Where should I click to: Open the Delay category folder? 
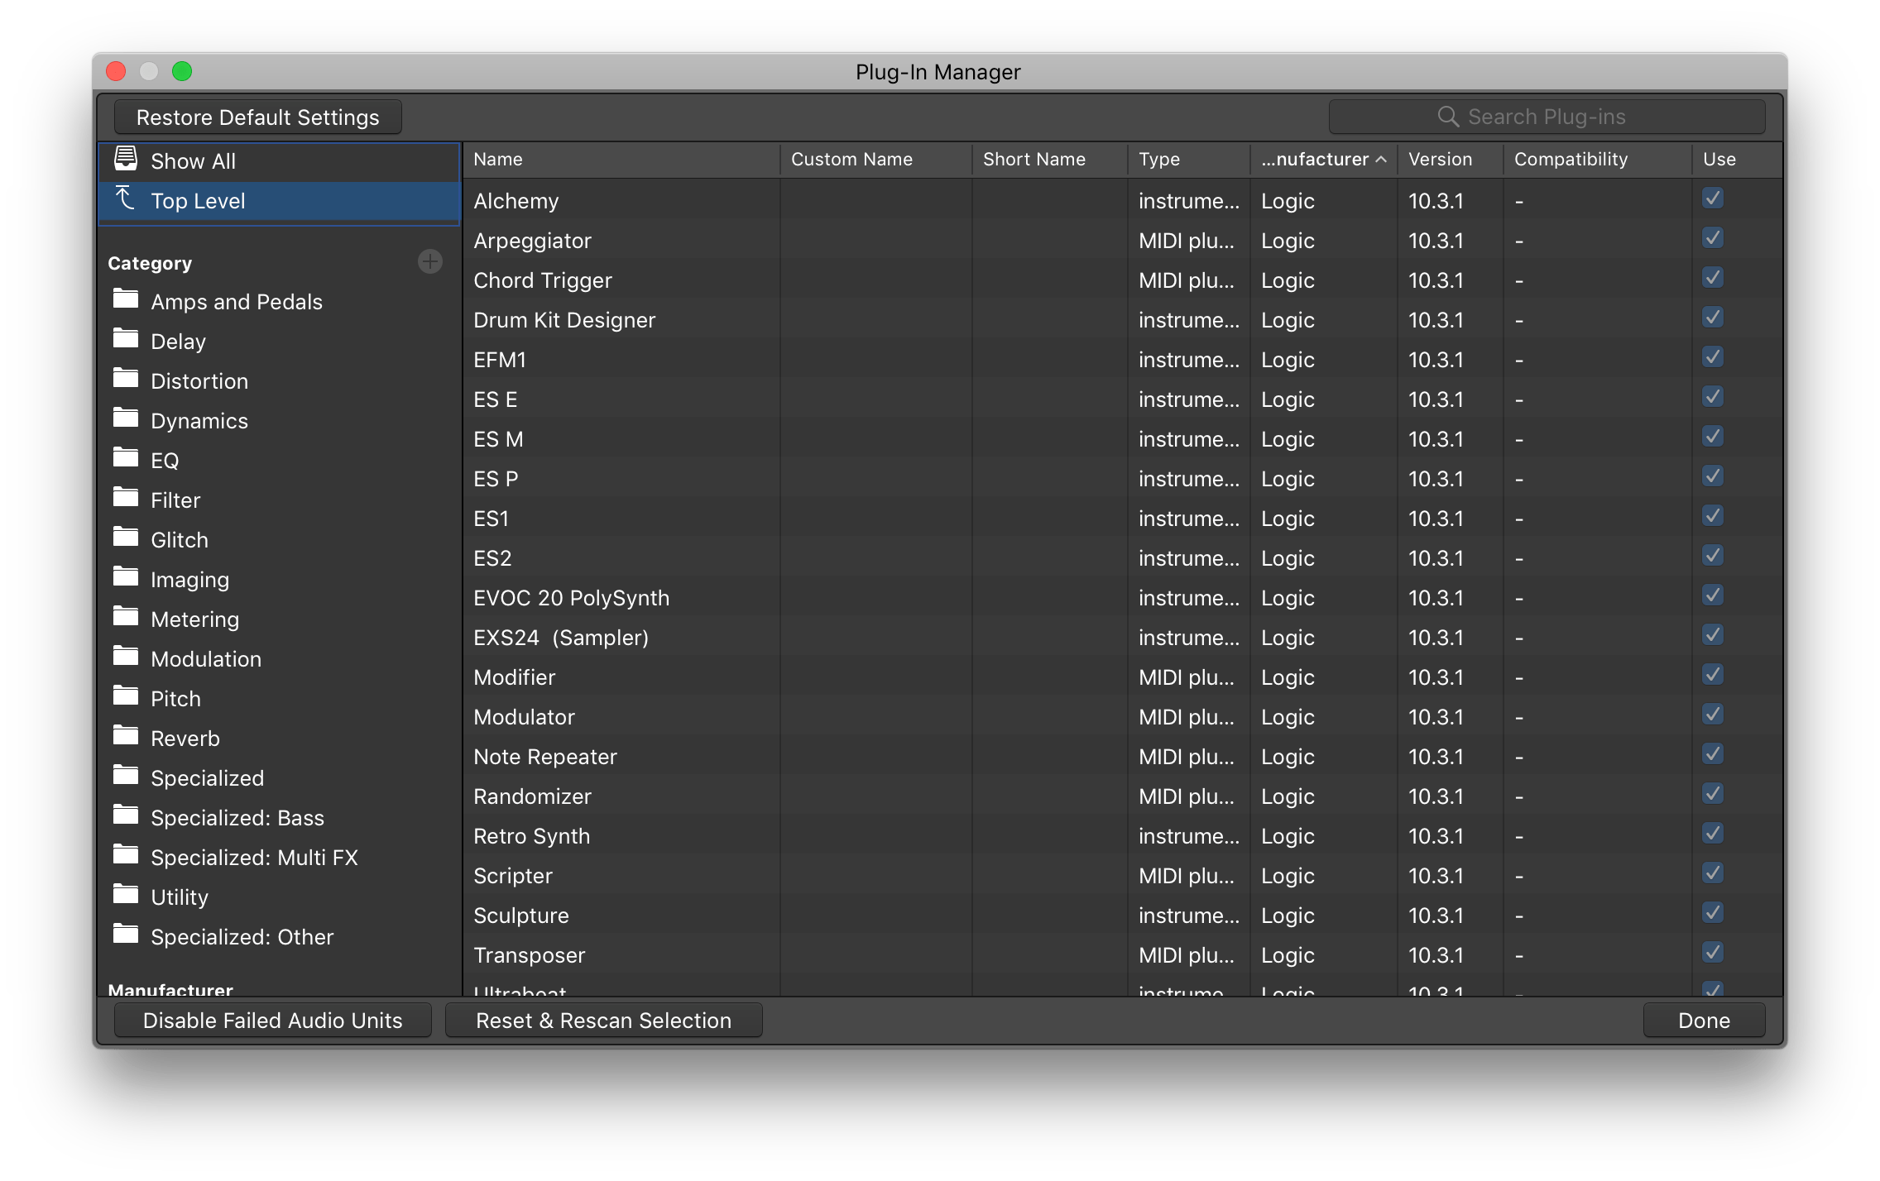(178, 341)
